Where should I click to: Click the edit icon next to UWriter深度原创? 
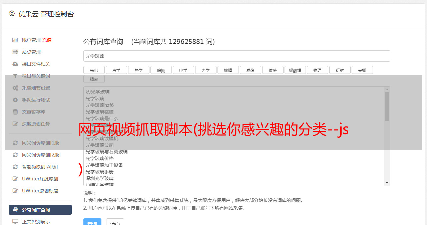point(15,179)
